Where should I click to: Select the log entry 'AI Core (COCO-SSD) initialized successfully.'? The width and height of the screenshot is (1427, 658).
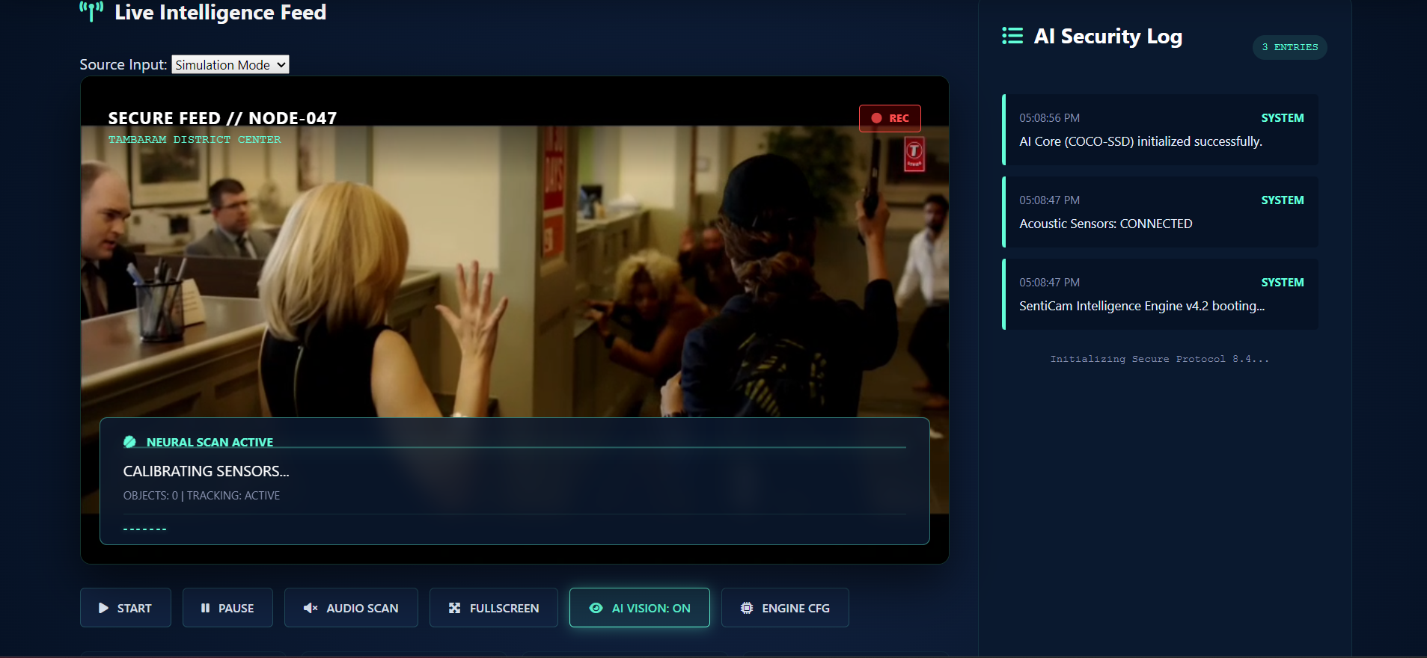pyautogui.click(x=1160, y=130)
